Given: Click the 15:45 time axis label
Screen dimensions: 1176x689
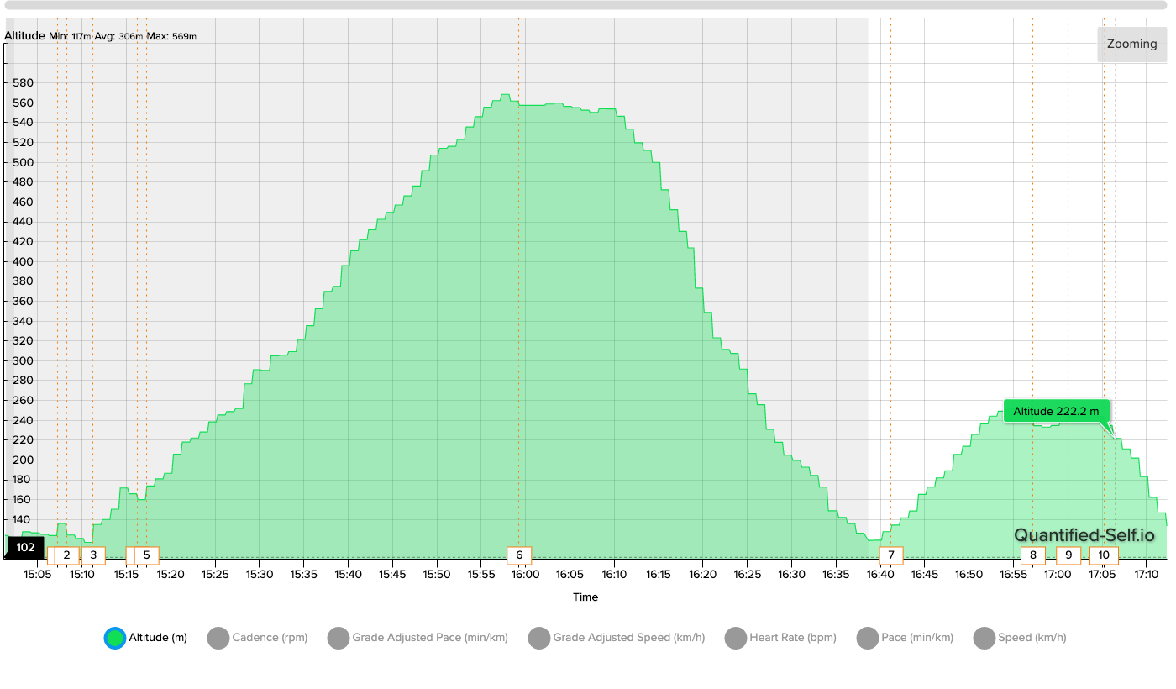Looking at the screenshot, I should pos(392,575).
